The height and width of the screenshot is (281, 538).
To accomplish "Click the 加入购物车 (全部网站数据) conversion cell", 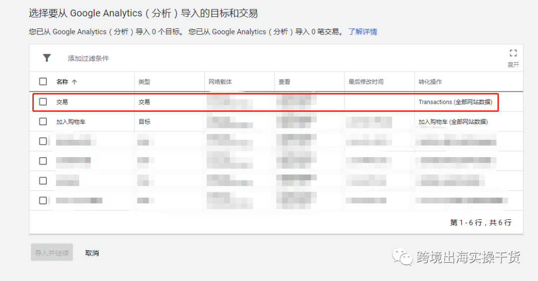I will tap(453, 122).
